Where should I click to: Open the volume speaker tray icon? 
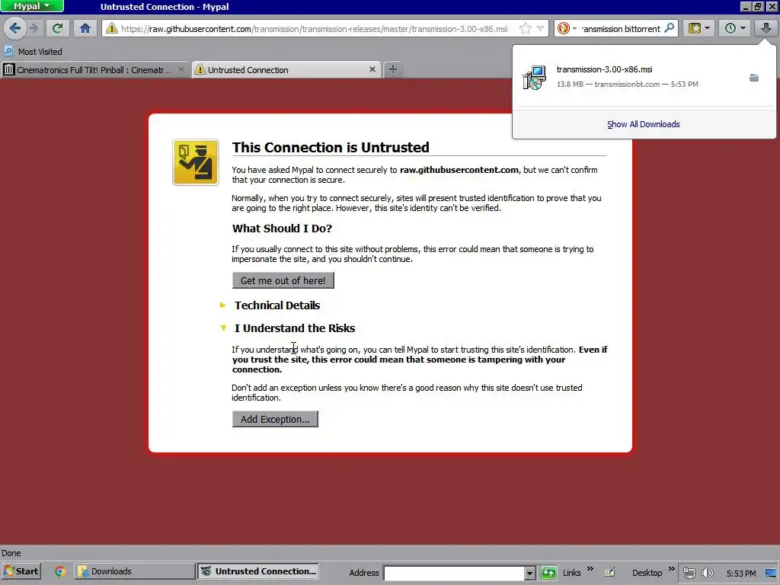(707, 573)
